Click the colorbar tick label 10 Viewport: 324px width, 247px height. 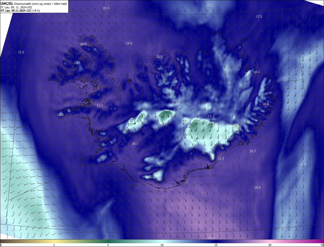click(162, 245)
